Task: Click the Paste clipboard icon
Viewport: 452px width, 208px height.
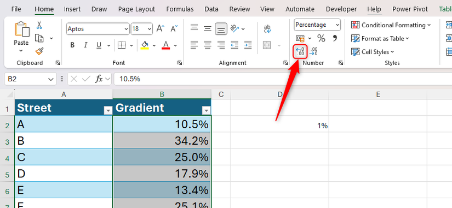Action: click(x=22, y=29)
